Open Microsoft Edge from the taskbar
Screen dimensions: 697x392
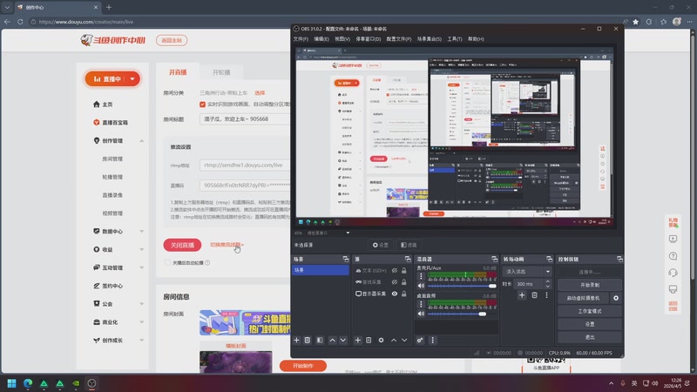coord(28,383)
